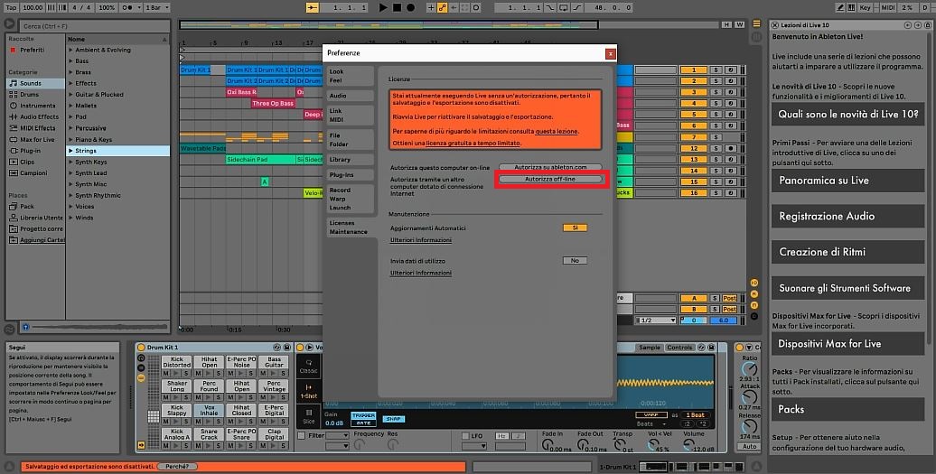
Task: Open the Look Feel preferences tab
Action: tap(351, 76)
